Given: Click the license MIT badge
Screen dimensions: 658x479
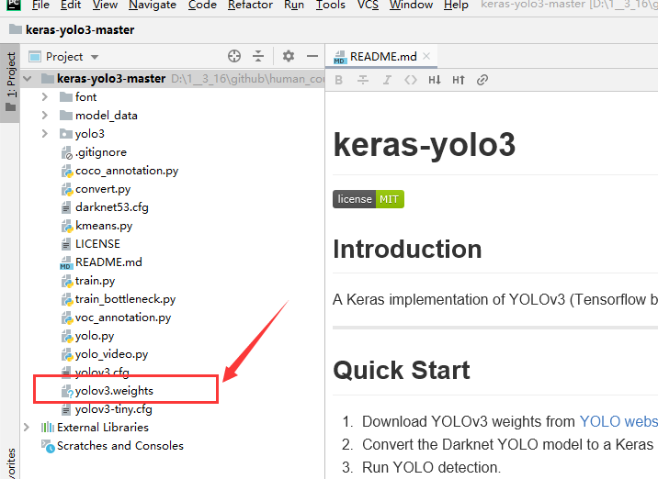Looking at the screenshot, I should click(368, 199).
